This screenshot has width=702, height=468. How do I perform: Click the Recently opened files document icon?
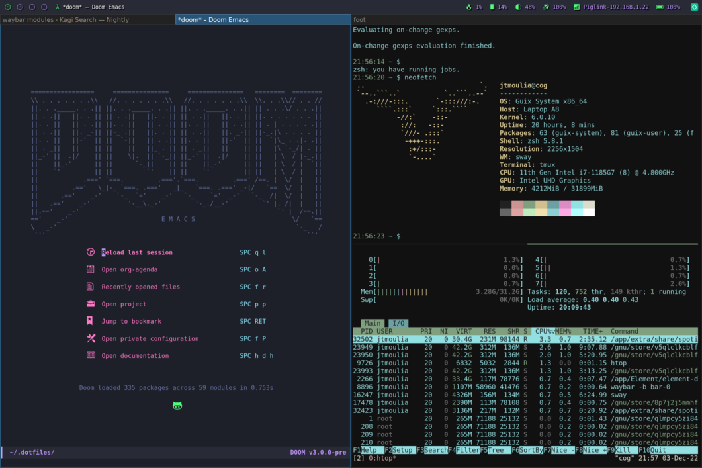pos(91,286)
